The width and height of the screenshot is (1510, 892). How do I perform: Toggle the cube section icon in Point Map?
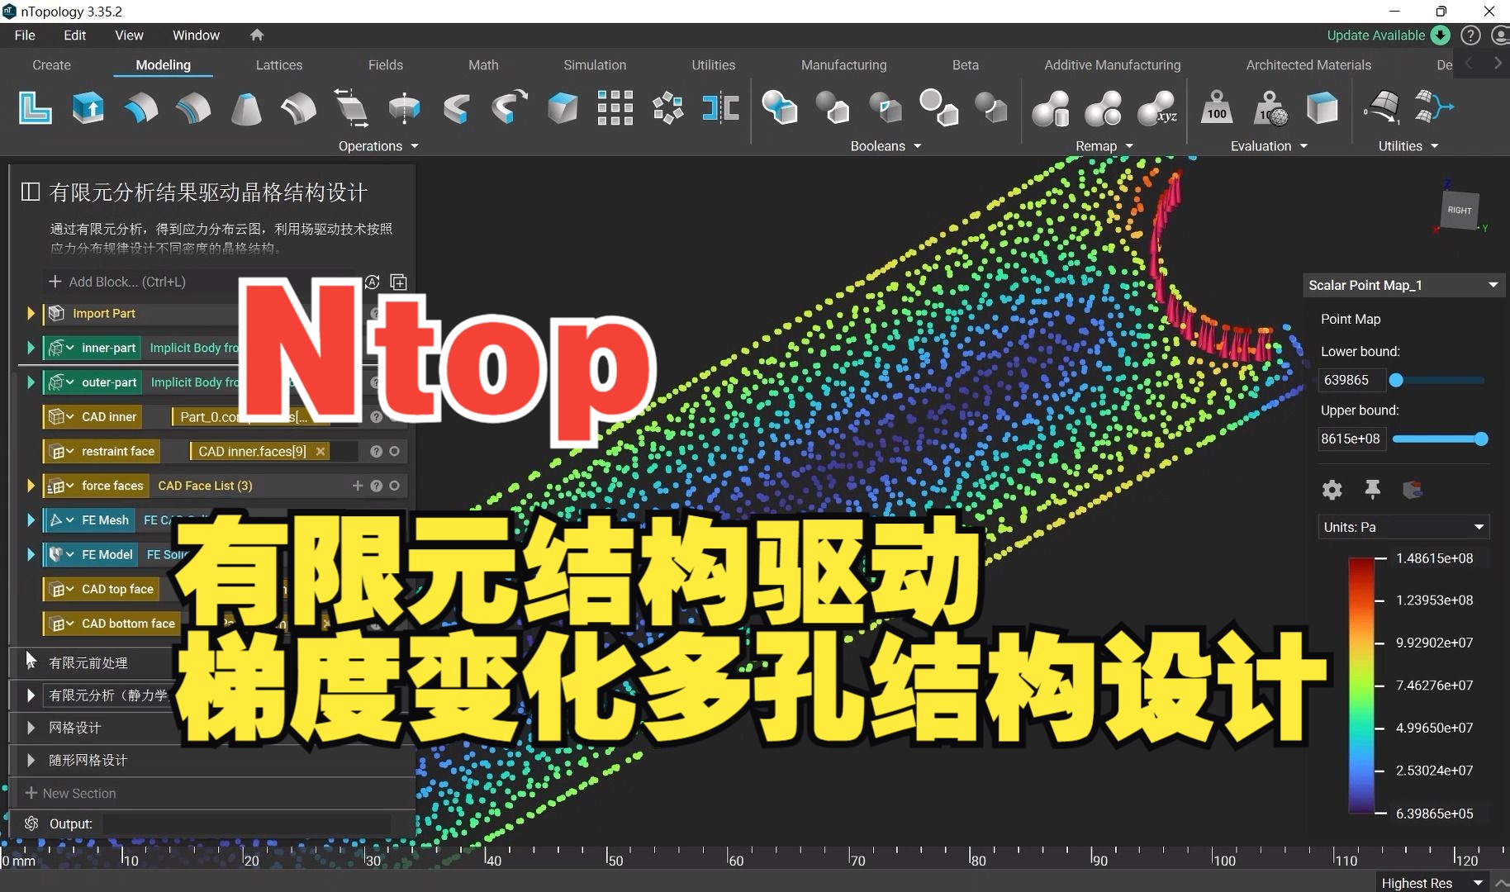1413,490
